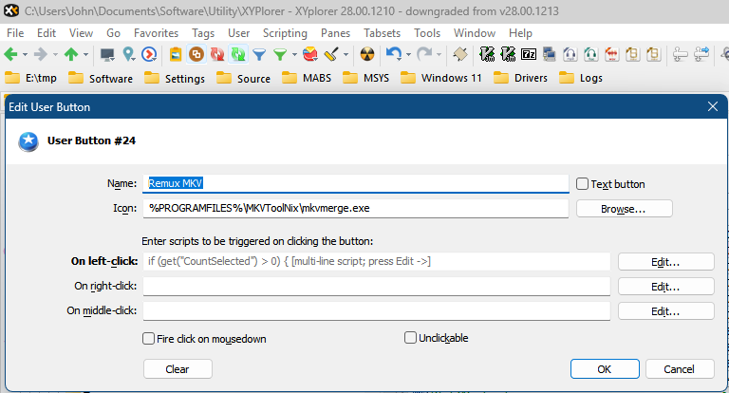Viewport: 729px width, 393px height.
Task: Expand dropdown next to green funnel filter
Action: pos(294,54)
